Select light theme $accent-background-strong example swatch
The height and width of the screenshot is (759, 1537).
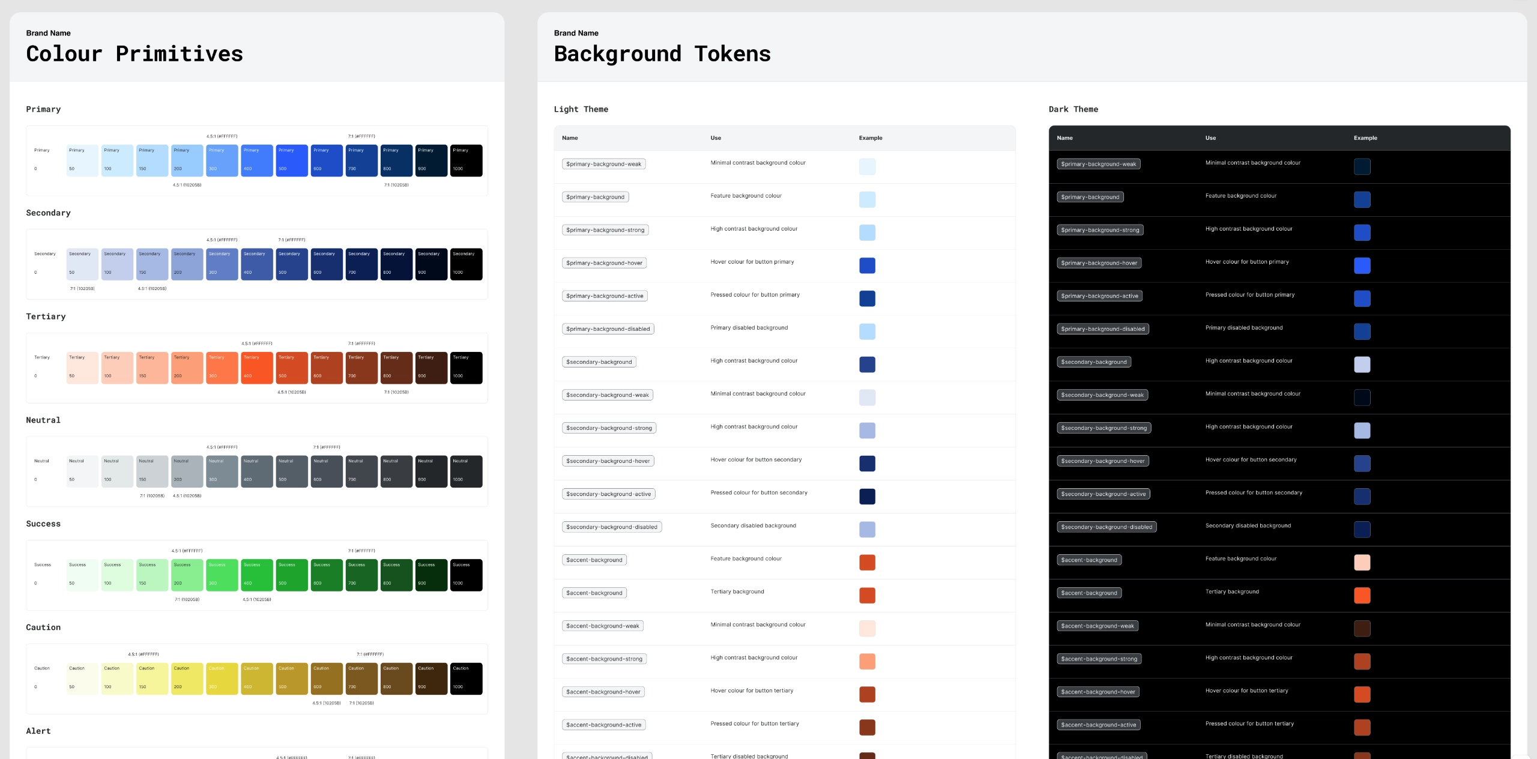867,661
